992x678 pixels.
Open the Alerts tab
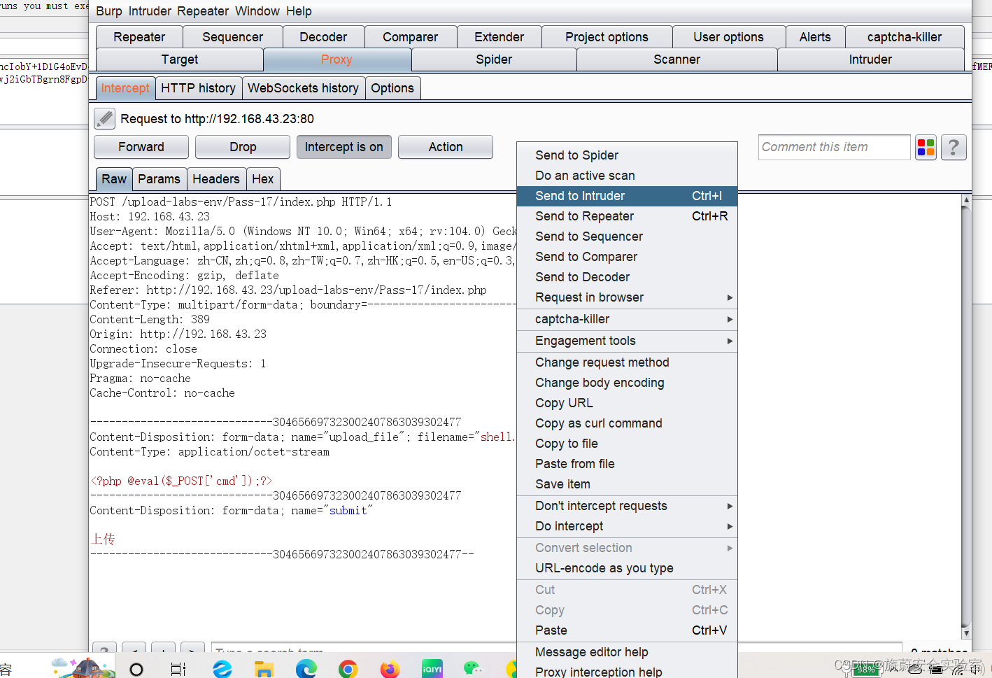coord(815,37)
